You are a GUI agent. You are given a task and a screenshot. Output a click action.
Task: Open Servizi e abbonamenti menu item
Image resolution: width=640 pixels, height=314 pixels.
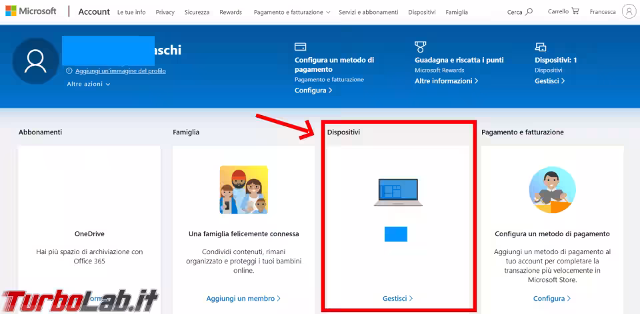[368, 12]
